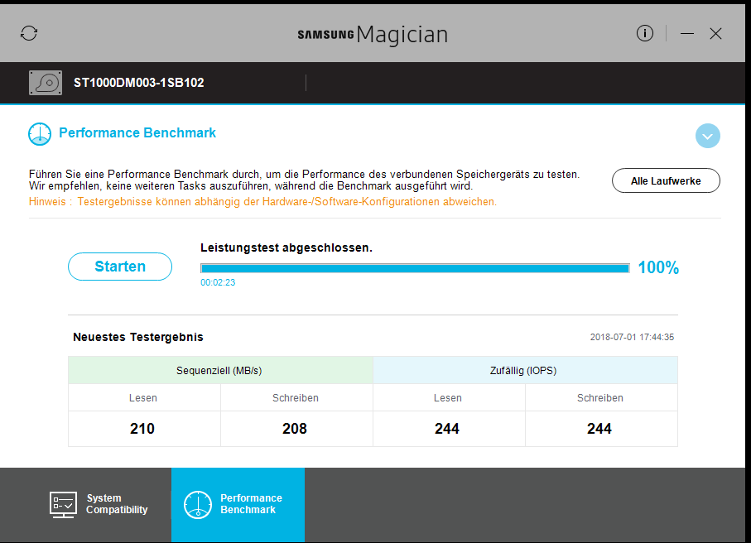Click the elapsed time 00:02:23
The height and width of the screenshot is (543, 751).
pos(218,282)
